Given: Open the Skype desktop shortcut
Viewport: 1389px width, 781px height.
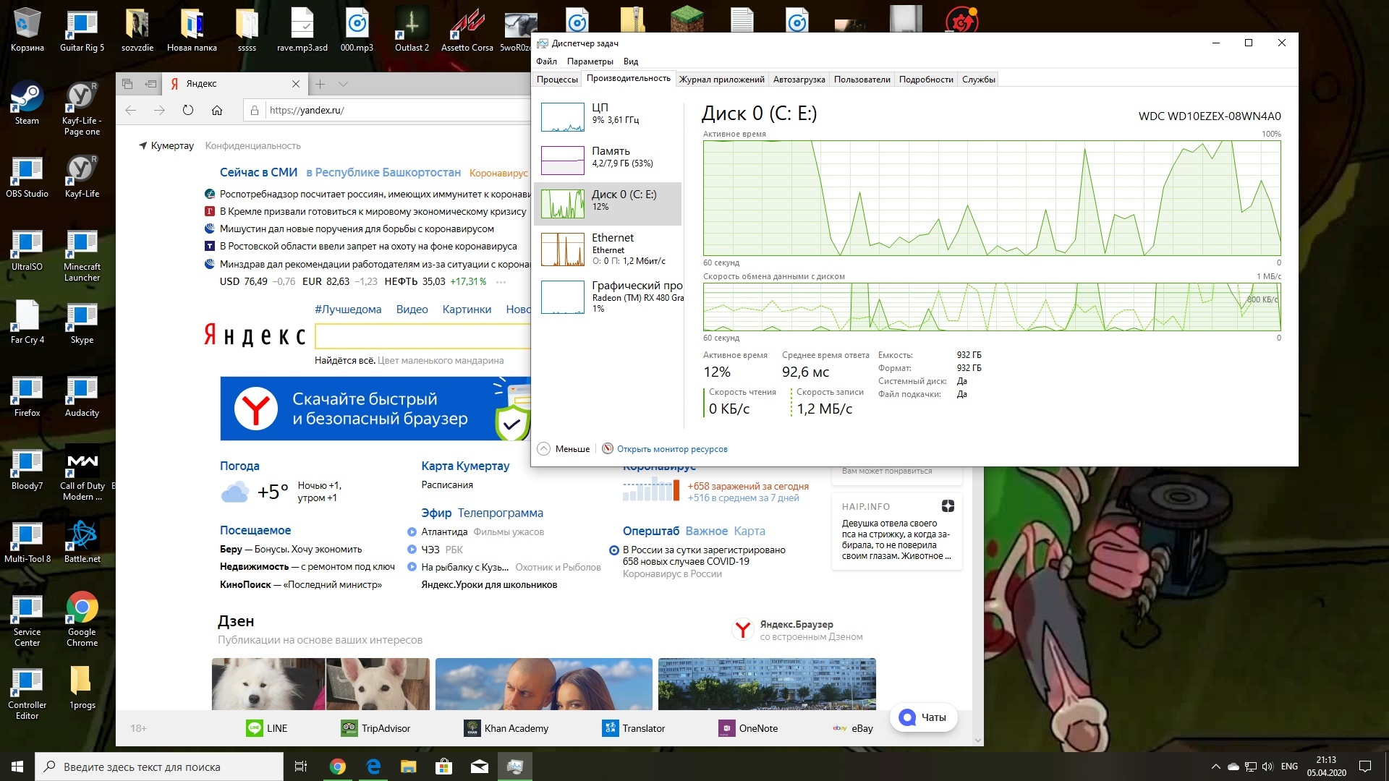Looking at the screenshot, I should tap(82, 322).
